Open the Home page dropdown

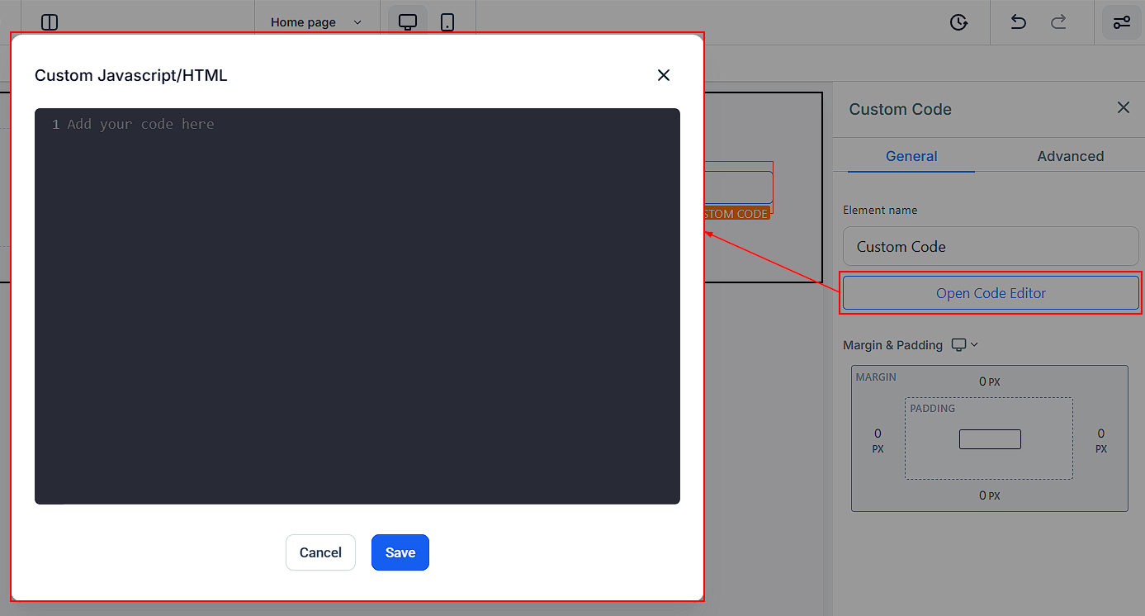coord(316,22)
